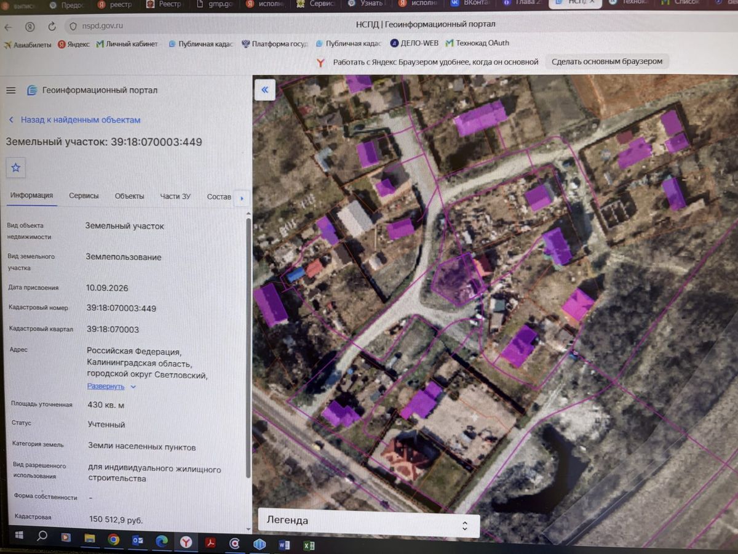Show more tabs with the right arrow
738x554 pixels.
coord(242,198)
